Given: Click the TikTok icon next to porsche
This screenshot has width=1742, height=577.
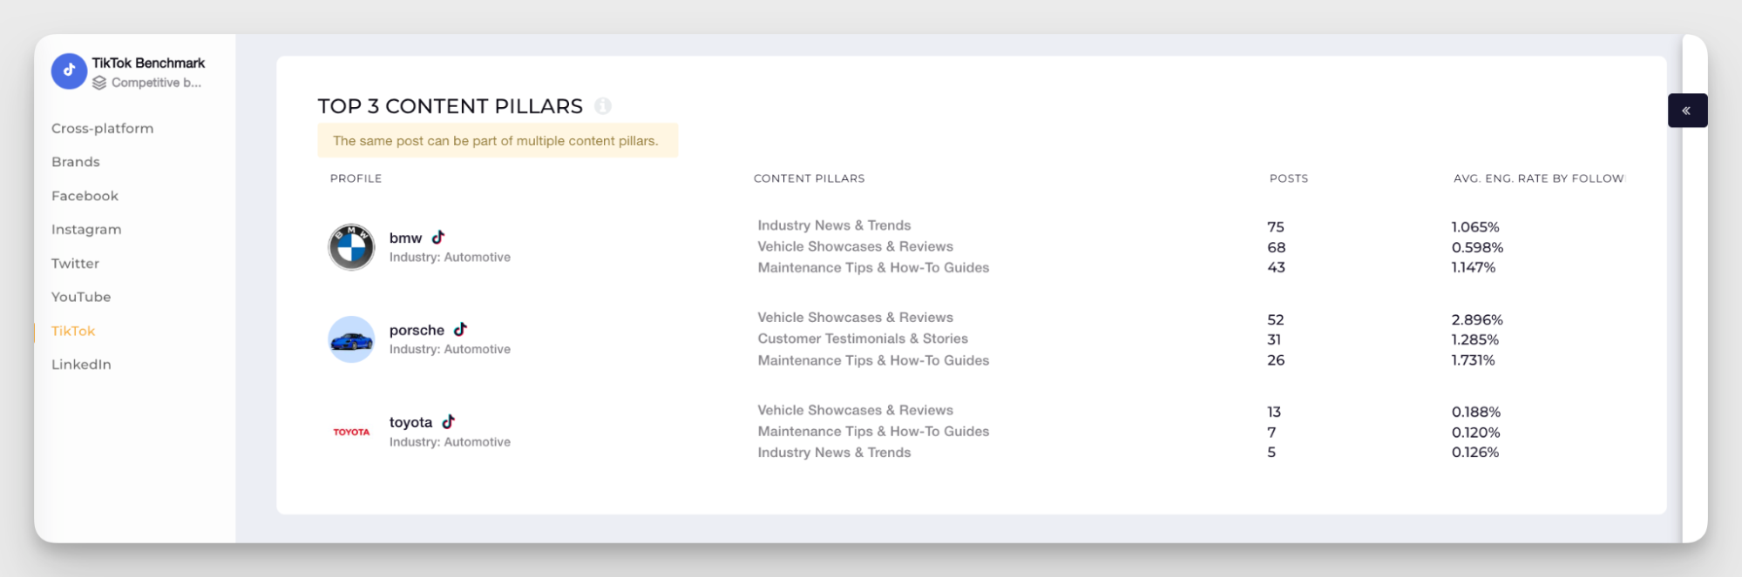Looking at the screenshot, I should pyautogui.click(x=460, y=329).
